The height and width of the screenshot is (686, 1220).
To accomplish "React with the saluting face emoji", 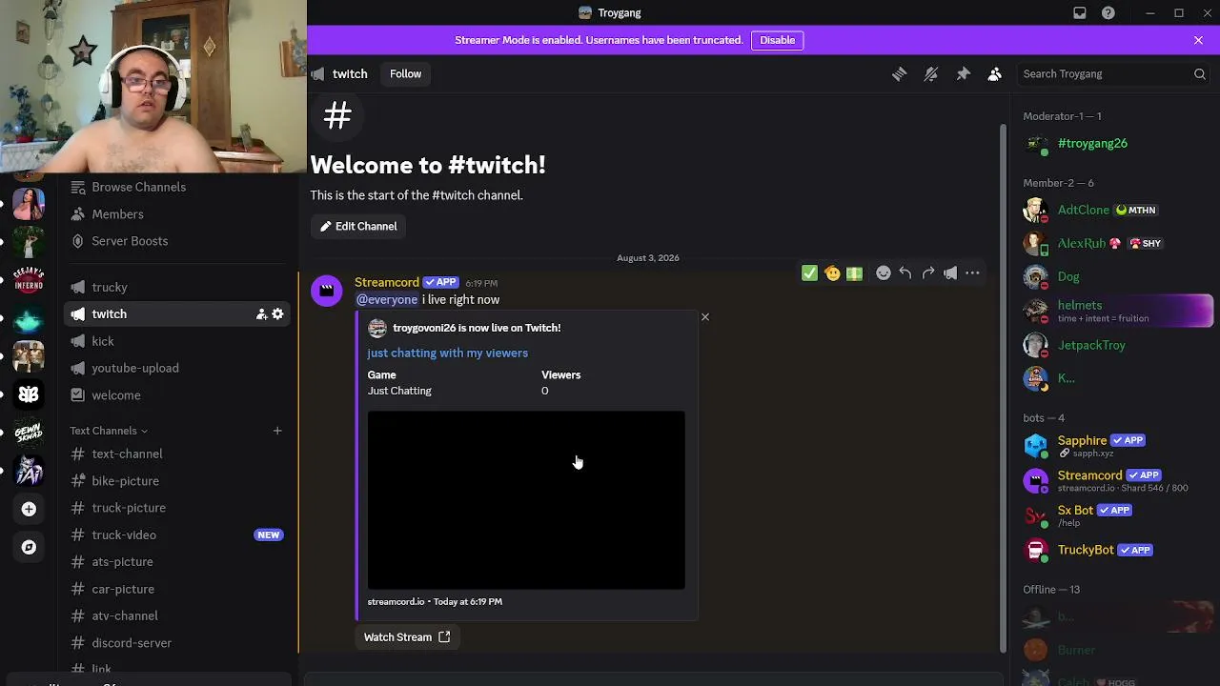I will click(832, 273).
